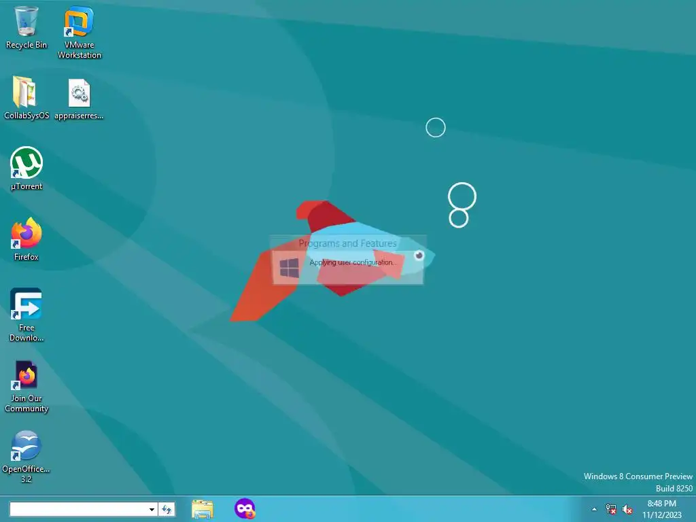Open the CollabSysOS folder
696x522 pixels.
click(27, 98)
